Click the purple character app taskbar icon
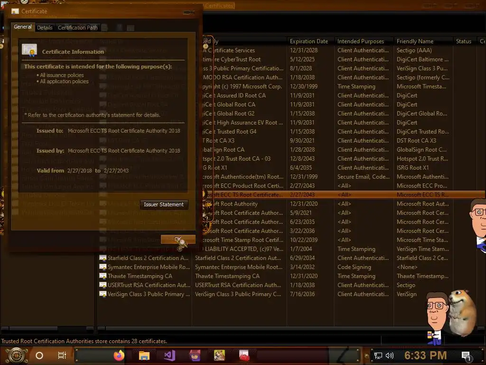 195,355
